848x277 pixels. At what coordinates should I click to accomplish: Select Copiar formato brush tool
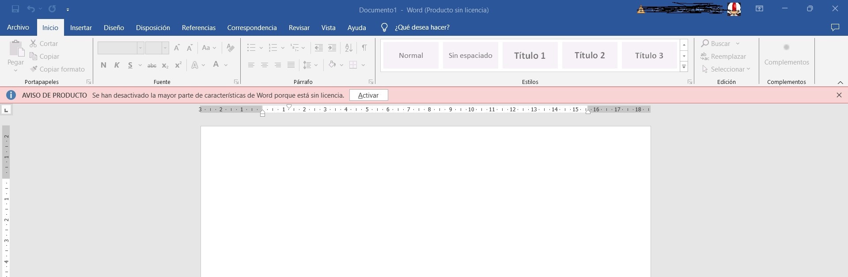click(x=57, y=69)
